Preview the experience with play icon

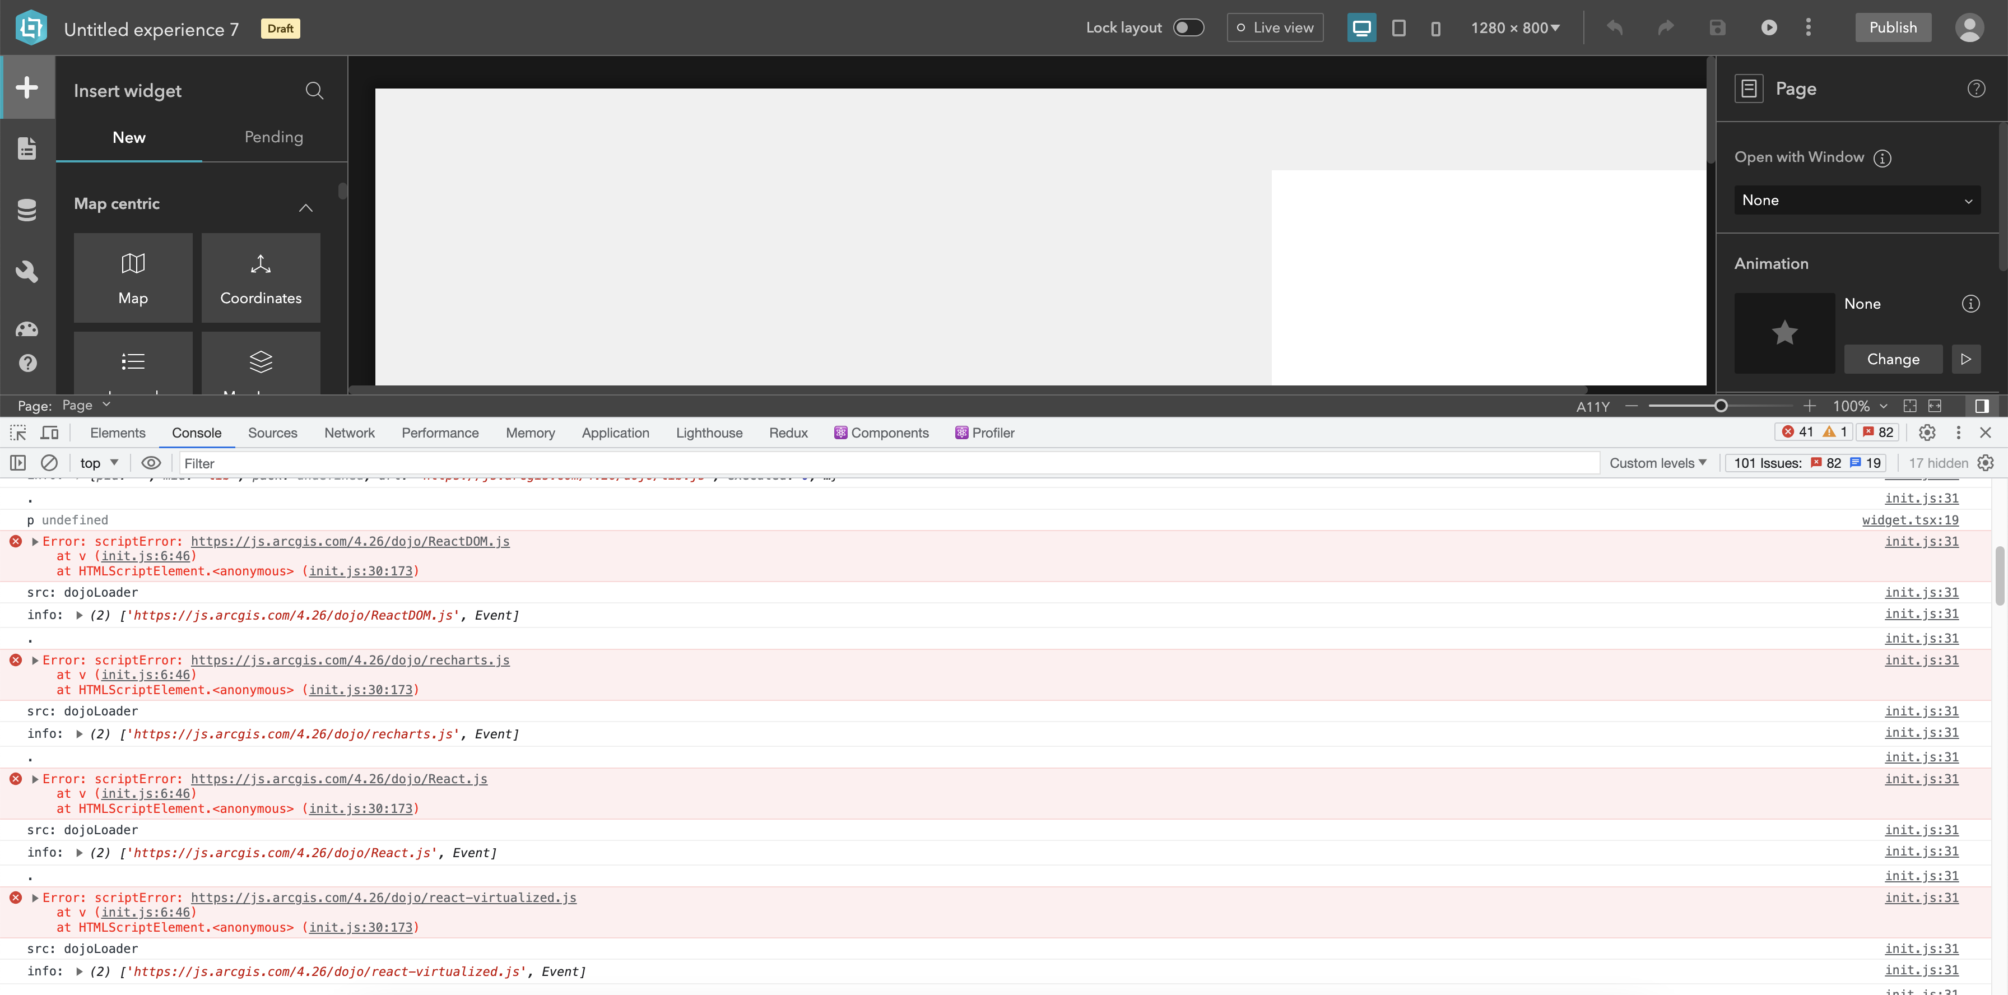point(1769,28)
